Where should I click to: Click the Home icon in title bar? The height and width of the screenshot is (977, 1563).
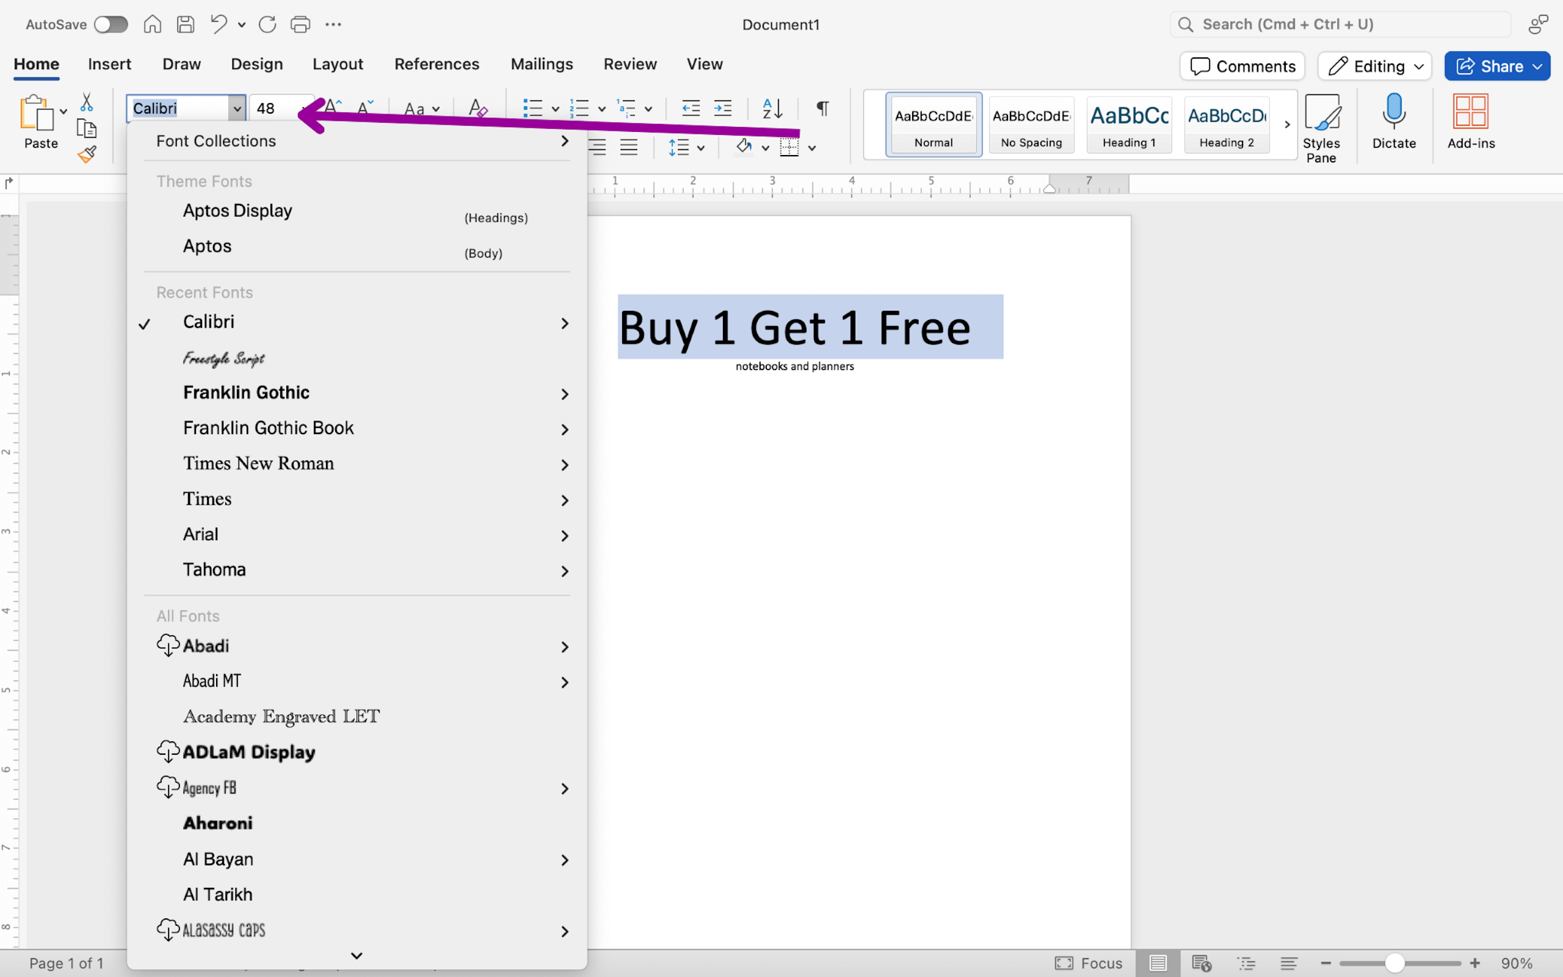(x=153, y=24)
